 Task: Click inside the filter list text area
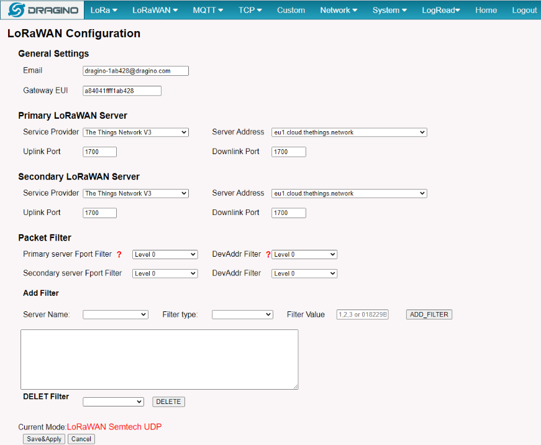pyautogui.click(x=160, y=359)
